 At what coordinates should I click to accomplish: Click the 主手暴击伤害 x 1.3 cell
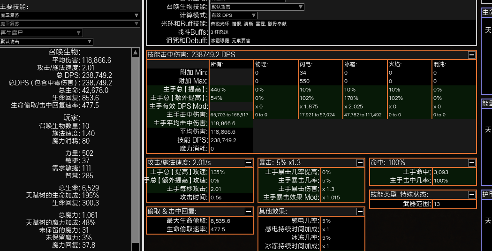[x=343, y=189]
